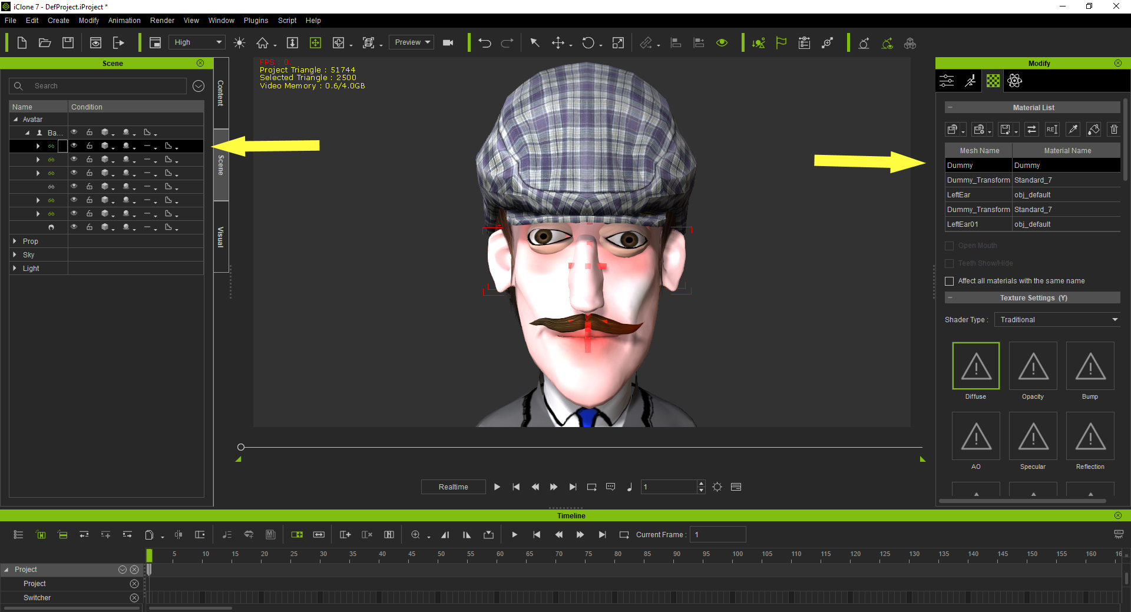Toggle the lock icon on Ba... row

90,133
